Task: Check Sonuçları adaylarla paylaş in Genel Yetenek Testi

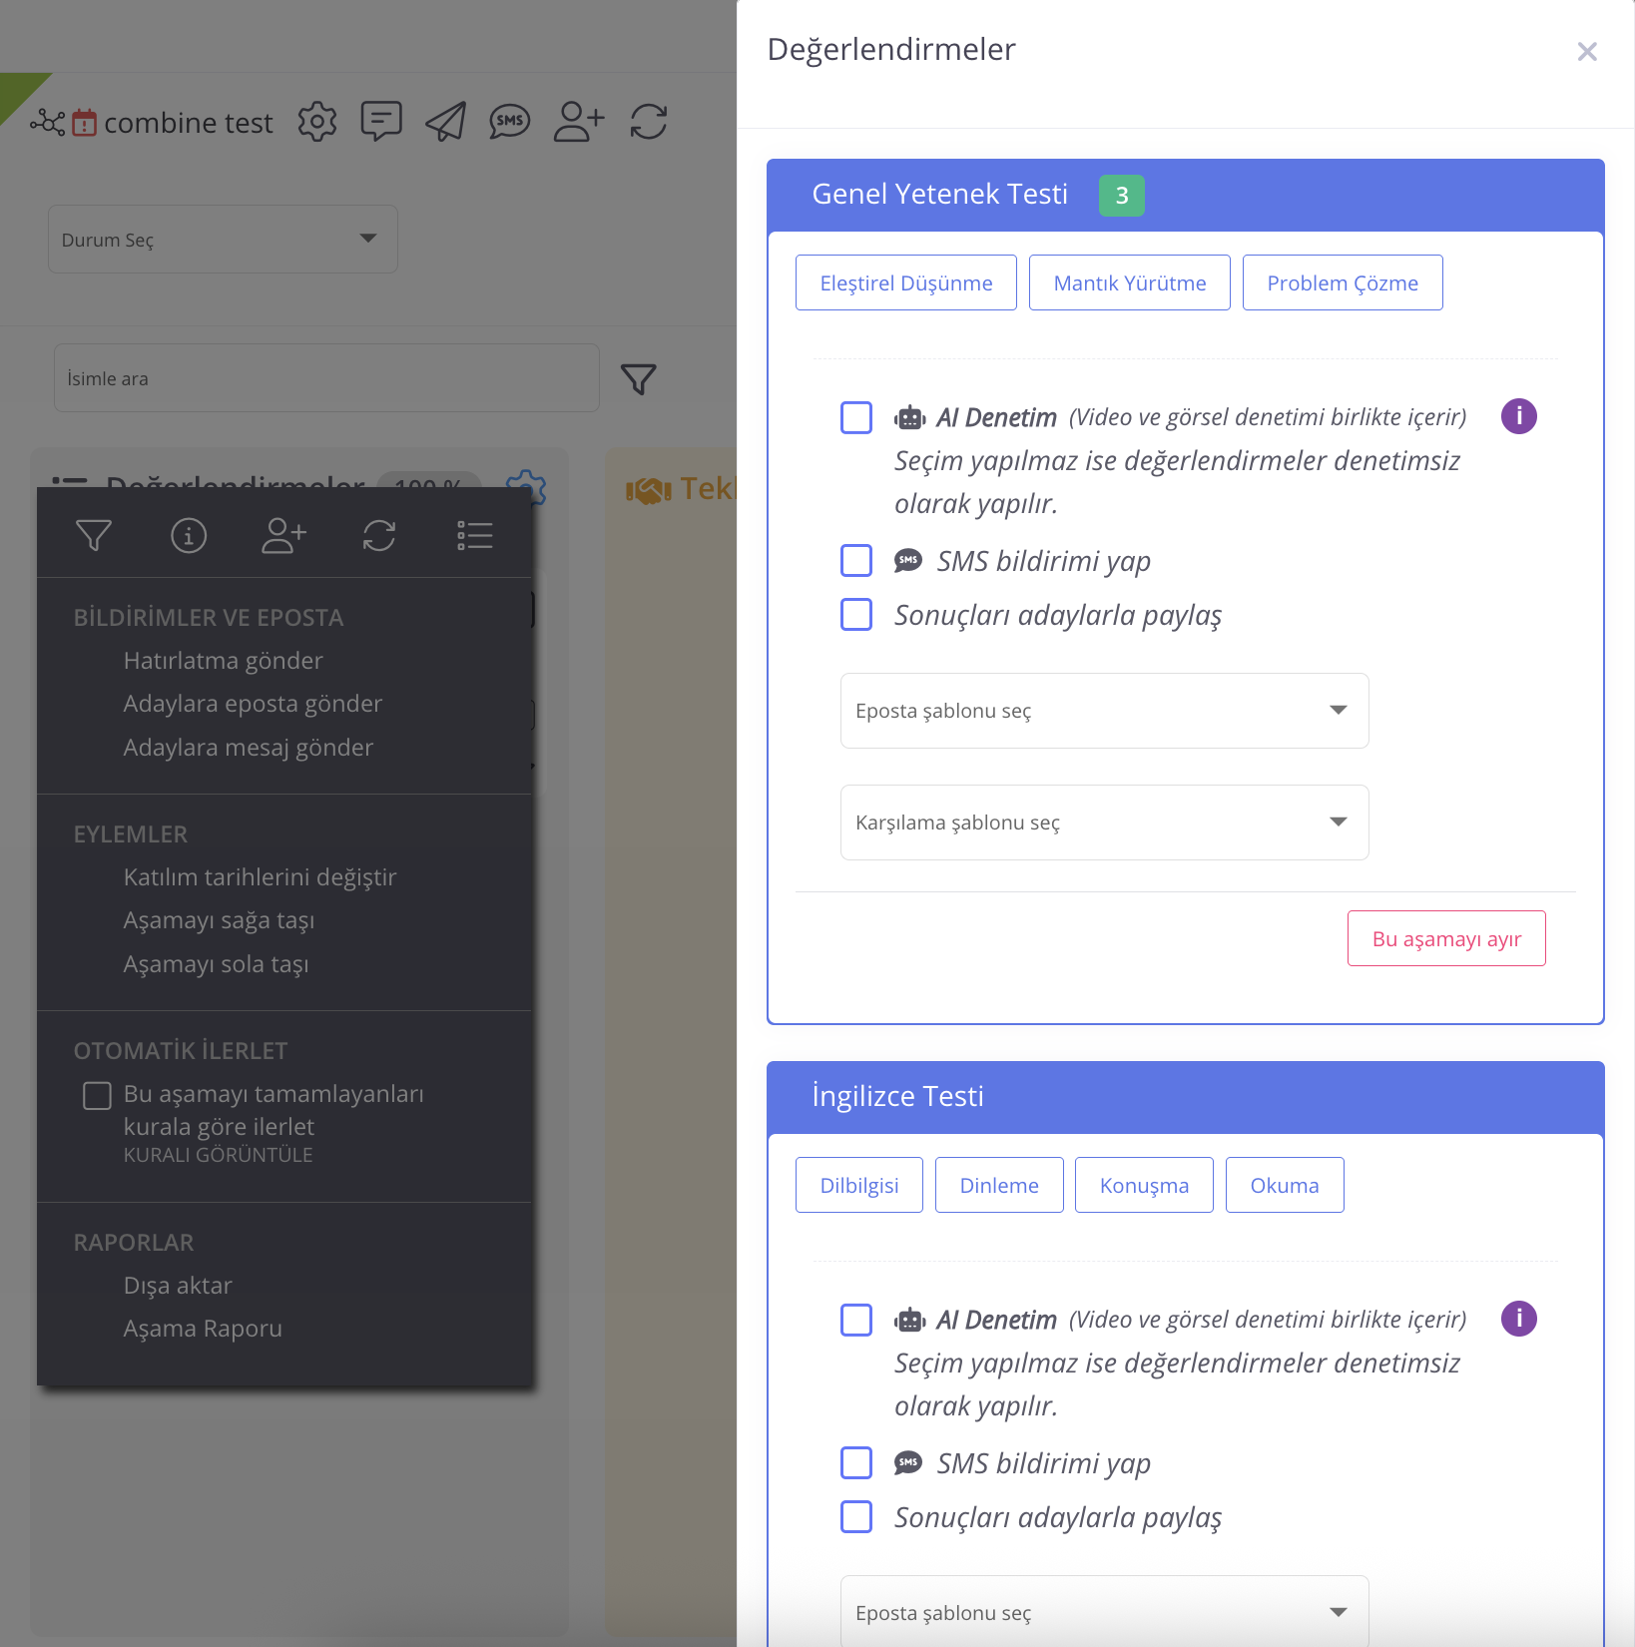Action: click(x=856, y=615)
